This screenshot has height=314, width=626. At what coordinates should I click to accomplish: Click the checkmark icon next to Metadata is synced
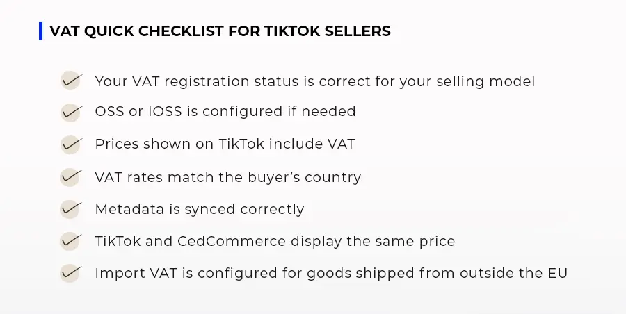70,208
